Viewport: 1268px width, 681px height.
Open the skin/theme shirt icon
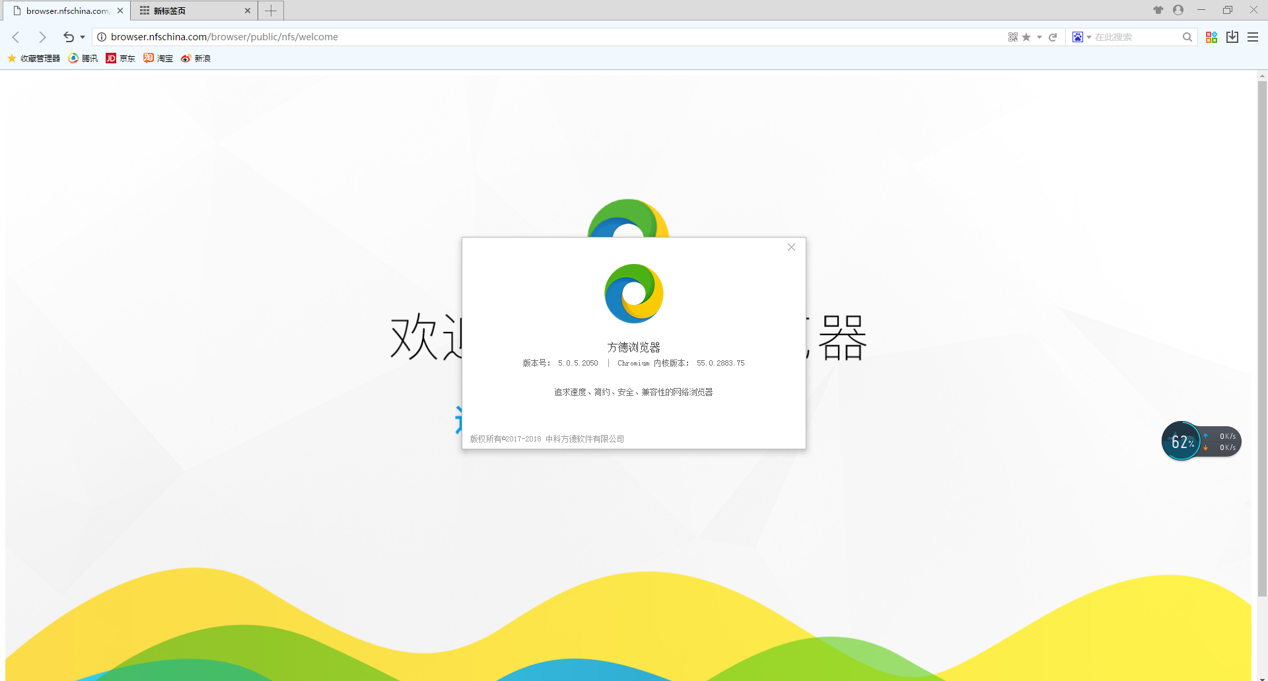tap(1158, 10)
